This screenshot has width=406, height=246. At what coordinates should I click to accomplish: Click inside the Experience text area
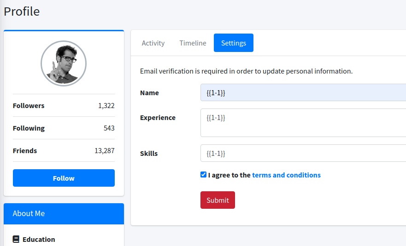tap(303, 122)
